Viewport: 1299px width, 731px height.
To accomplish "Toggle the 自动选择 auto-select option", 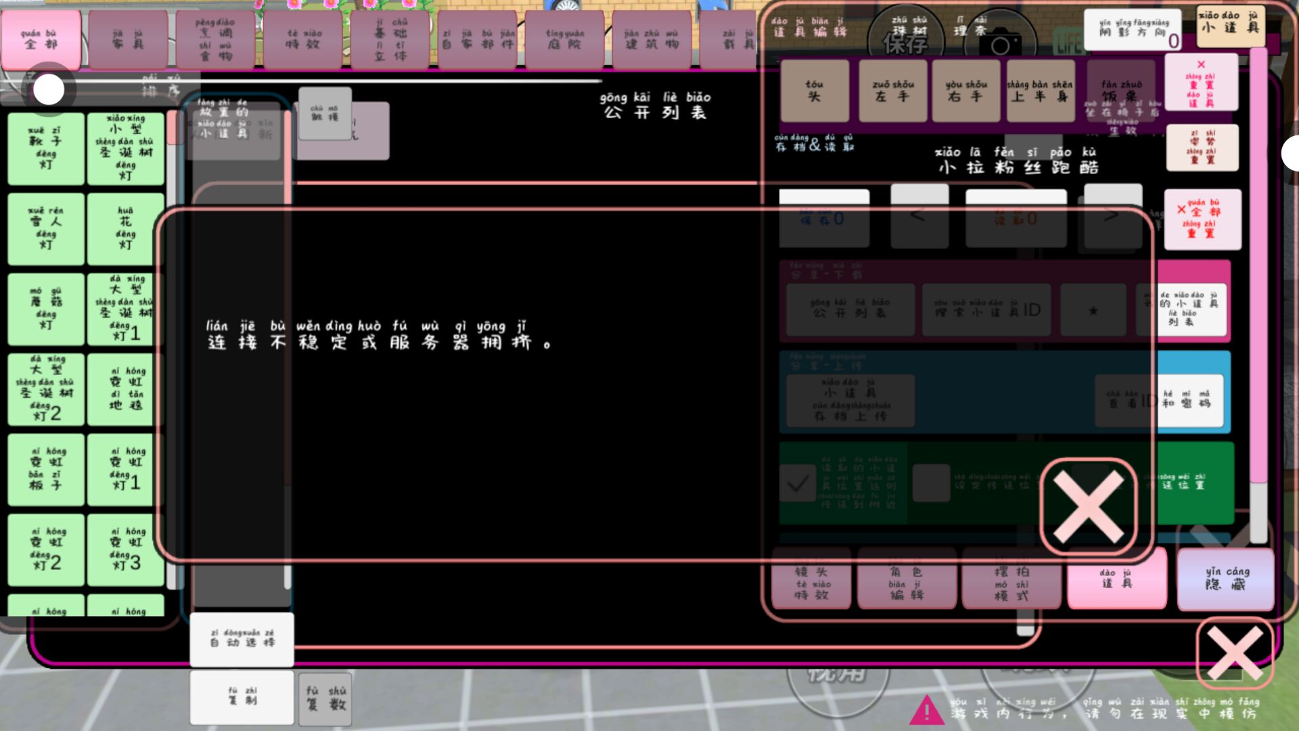I will pyautogui.click(x=242, y=640).
